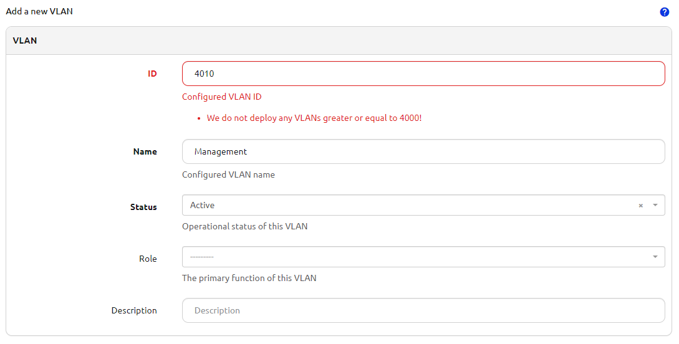Focus the empty Description input field

pos(423,310)
